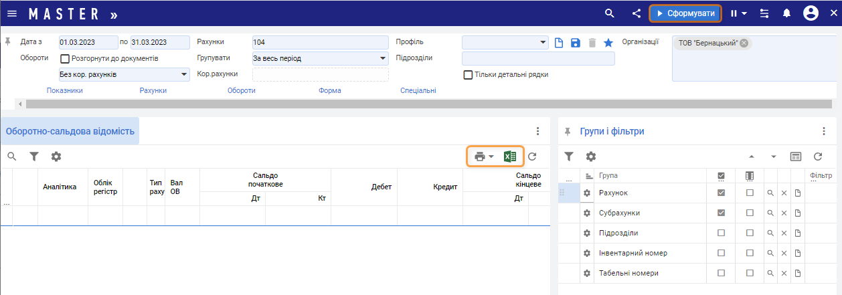Mark profile as favorite with star icon
Screen dimensions: 842x295
(x=608, y=43)
